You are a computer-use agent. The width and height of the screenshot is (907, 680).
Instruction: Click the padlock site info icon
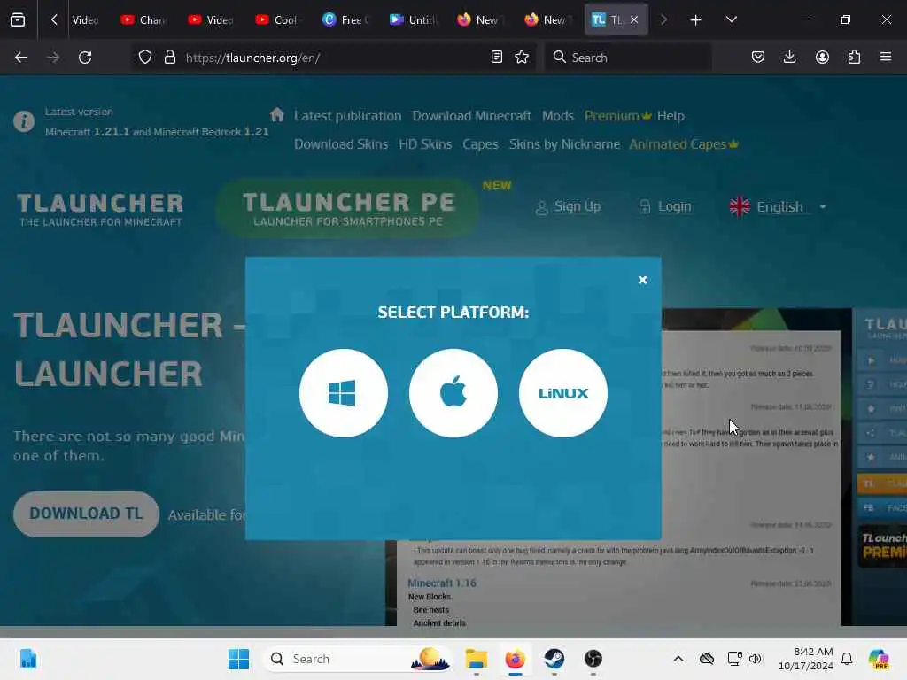(x=169, y=58)
